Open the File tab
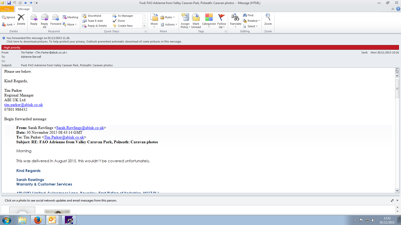This screenshot has height=225, width=401. [x=7, y=9]
